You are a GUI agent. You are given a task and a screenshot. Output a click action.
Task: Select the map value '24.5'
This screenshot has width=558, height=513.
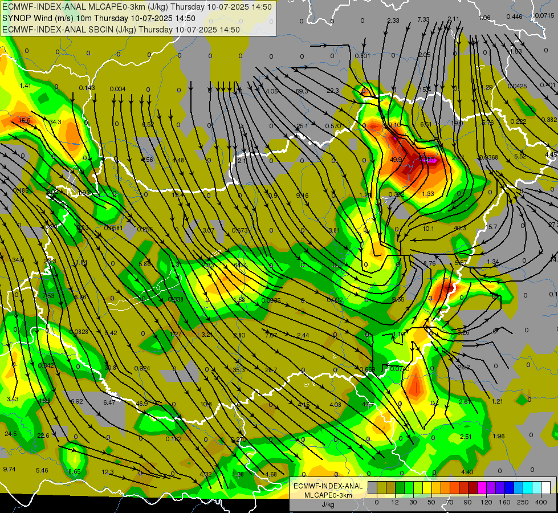coord(11,434)
